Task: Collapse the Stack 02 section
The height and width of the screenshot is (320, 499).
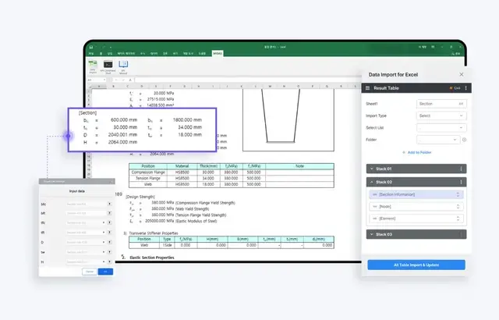Action: pyautogui.click(x=371, y=181)
